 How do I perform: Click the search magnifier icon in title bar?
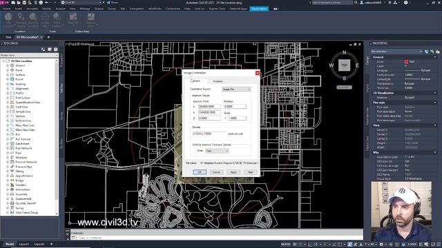356,3
